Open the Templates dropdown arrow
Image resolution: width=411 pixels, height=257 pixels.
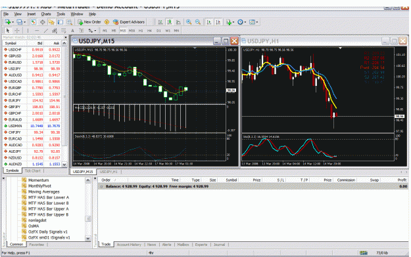coord(256,22)
